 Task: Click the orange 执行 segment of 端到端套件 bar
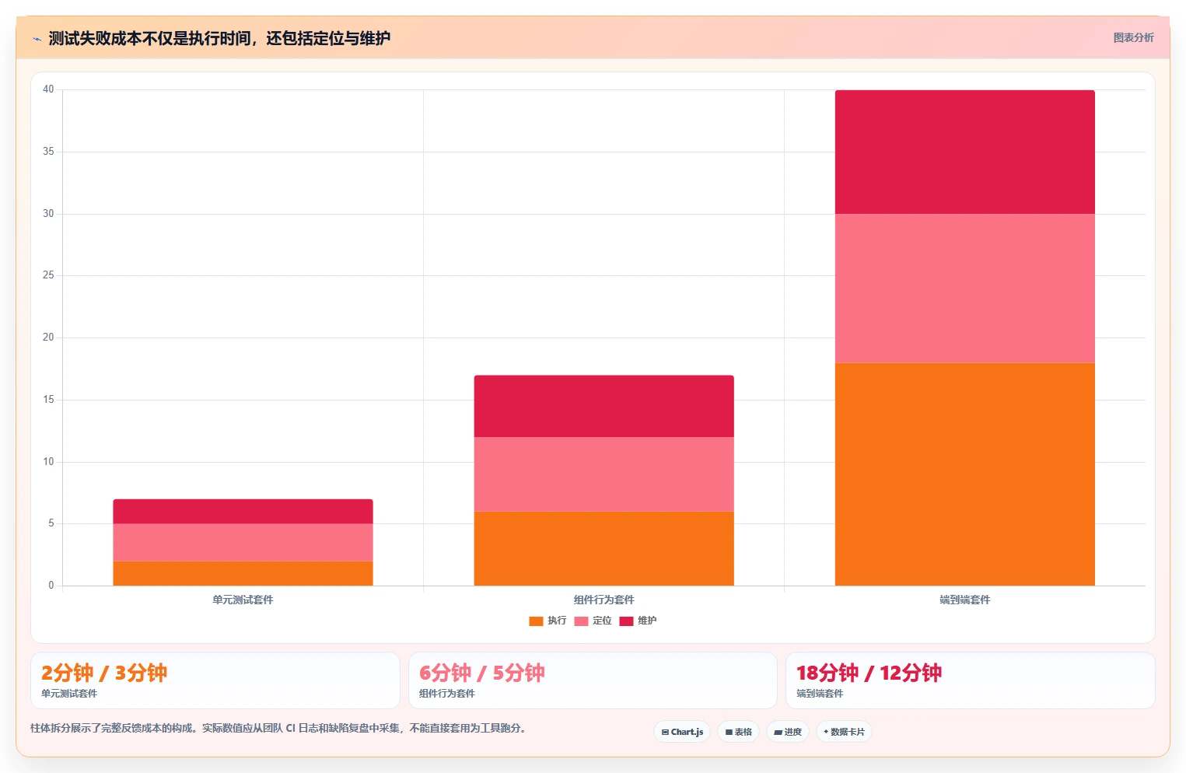(964, 474)
